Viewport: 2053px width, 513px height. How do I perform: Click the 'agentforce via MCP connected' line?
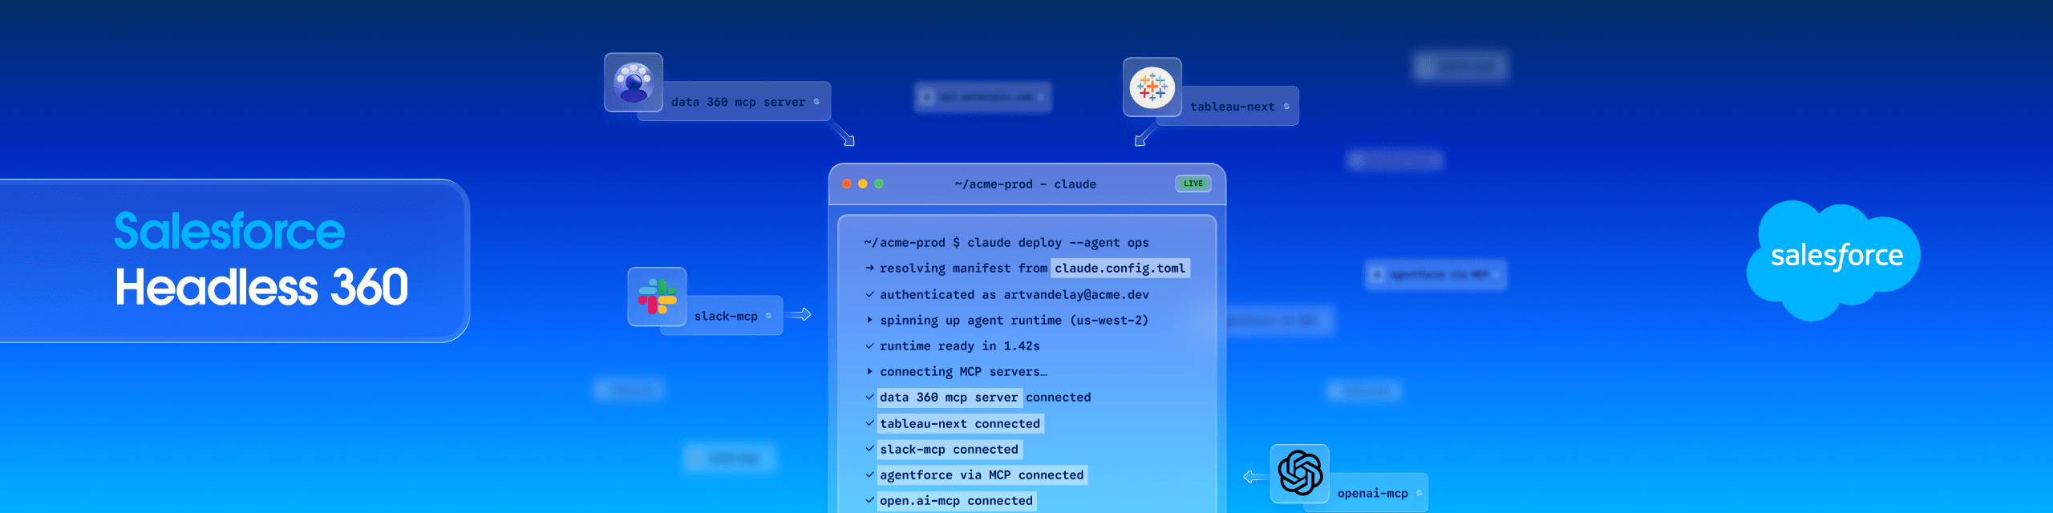pos(982,475)
